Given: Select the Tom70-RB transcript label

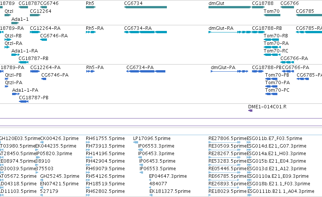Looking at the screenshot, I should (x=276, y=36).
